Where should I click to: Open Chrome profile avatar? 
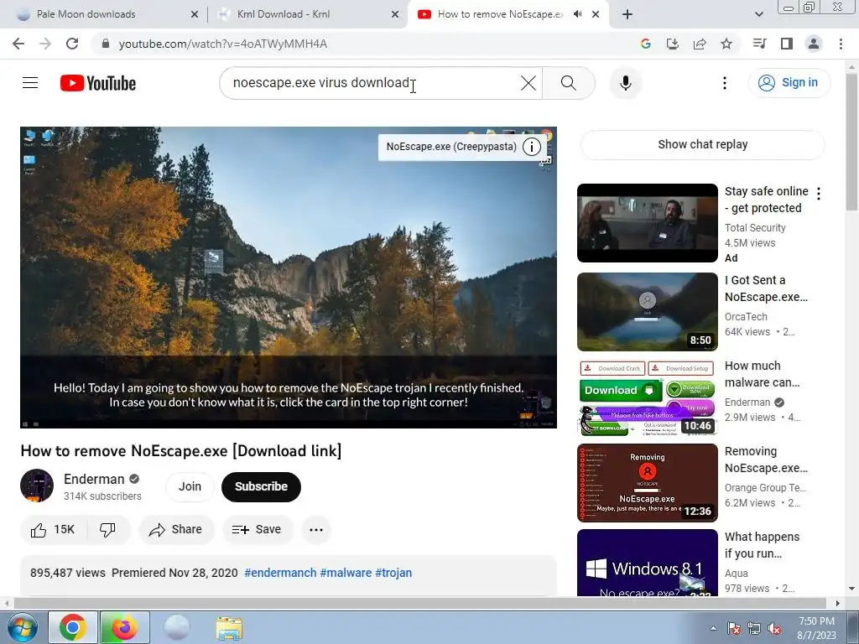[x=814, y=44]
